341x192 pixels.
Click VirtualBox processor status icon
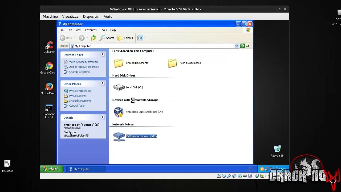click(x=250, y=176)
